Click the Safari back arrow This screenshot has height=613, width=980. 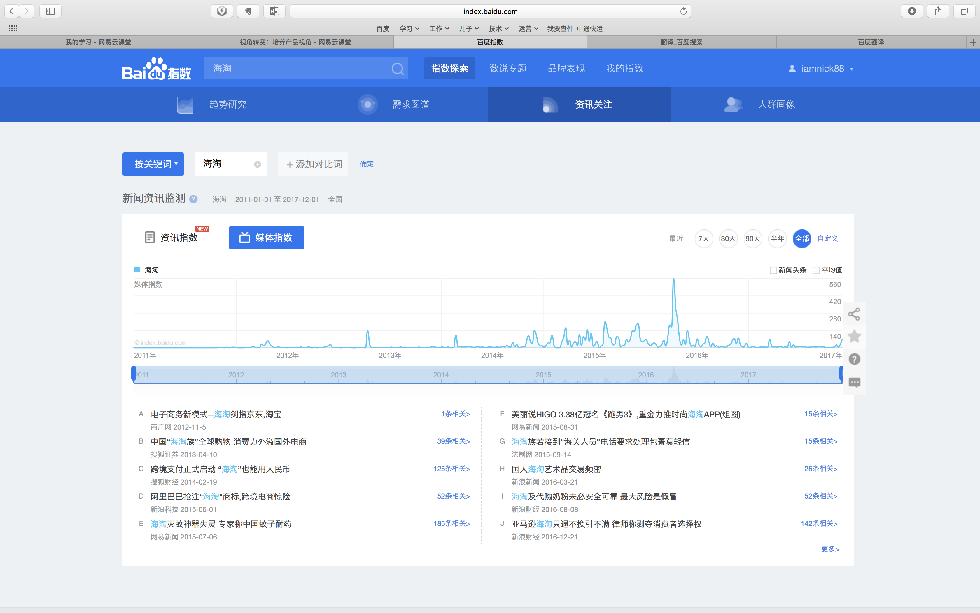tap(12, 11)
